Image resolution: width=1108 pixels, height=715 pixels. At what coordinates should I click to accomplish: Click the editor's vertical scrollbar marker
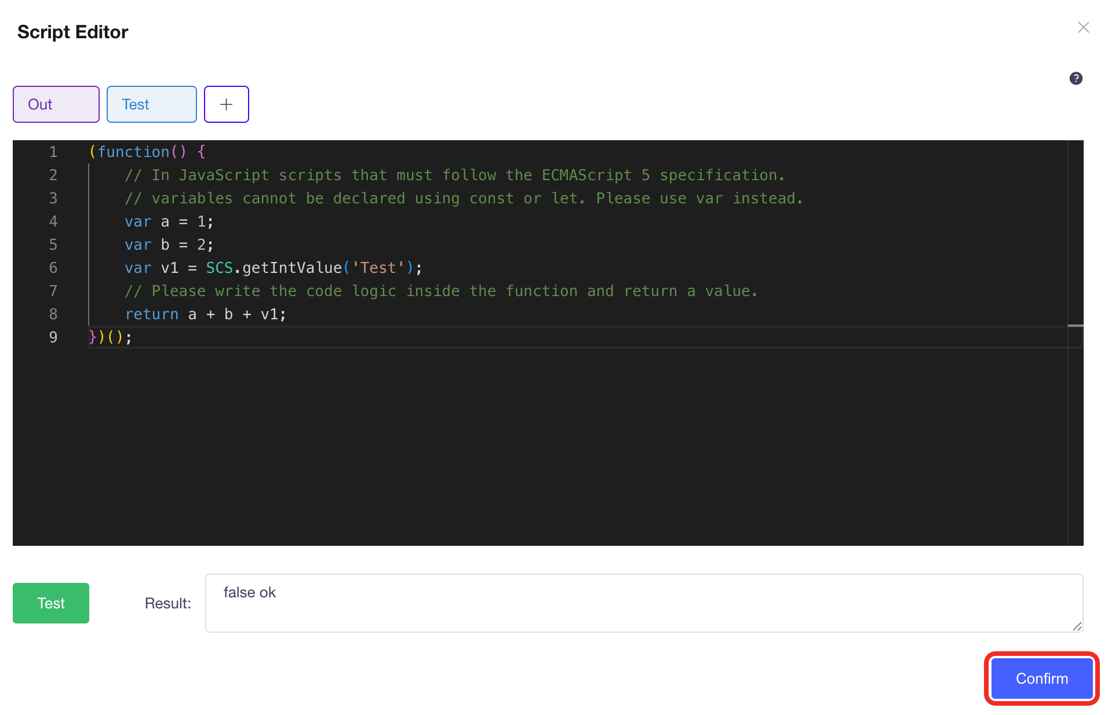tap(1075, 326)
